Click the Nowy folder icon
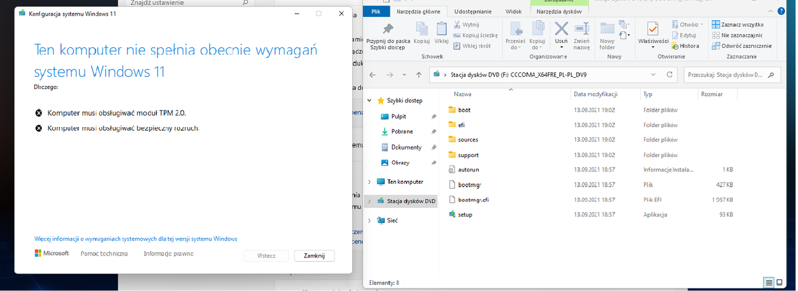The width and height of the screenshot is (798, 291). pos(607,29)
